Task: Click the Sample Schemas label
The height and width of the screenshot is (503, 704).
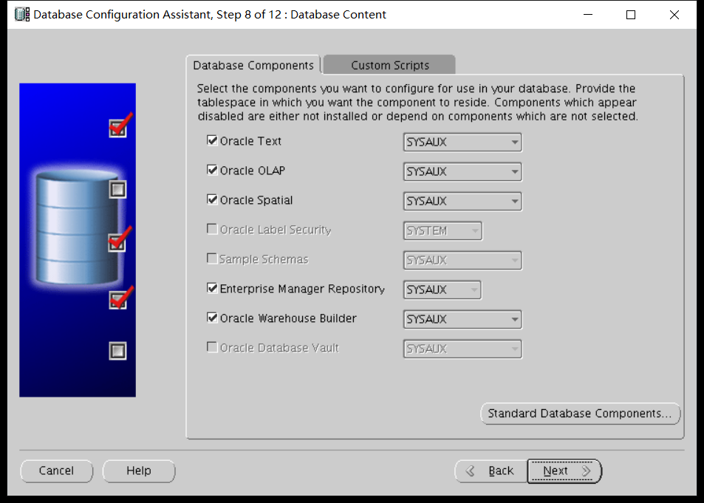Action: 264,259
